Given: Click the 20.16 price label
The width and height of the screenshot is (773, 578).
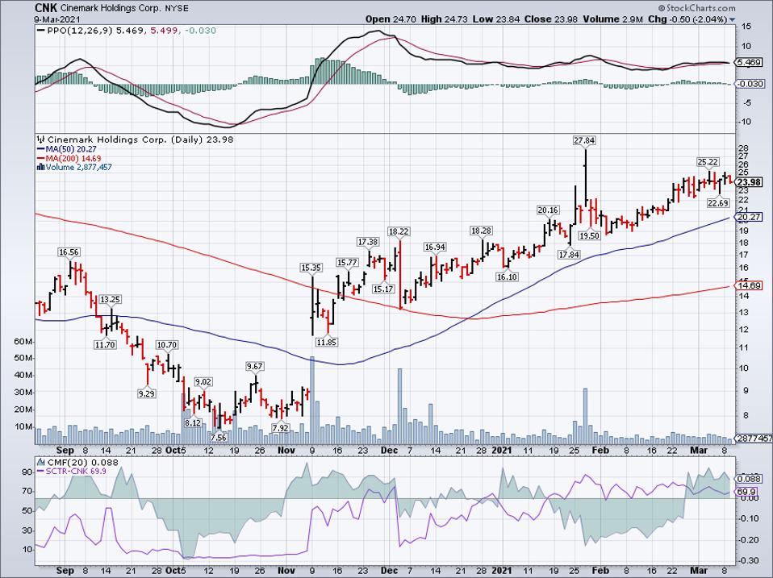Looking at the screenshot, I should (548, 210).
